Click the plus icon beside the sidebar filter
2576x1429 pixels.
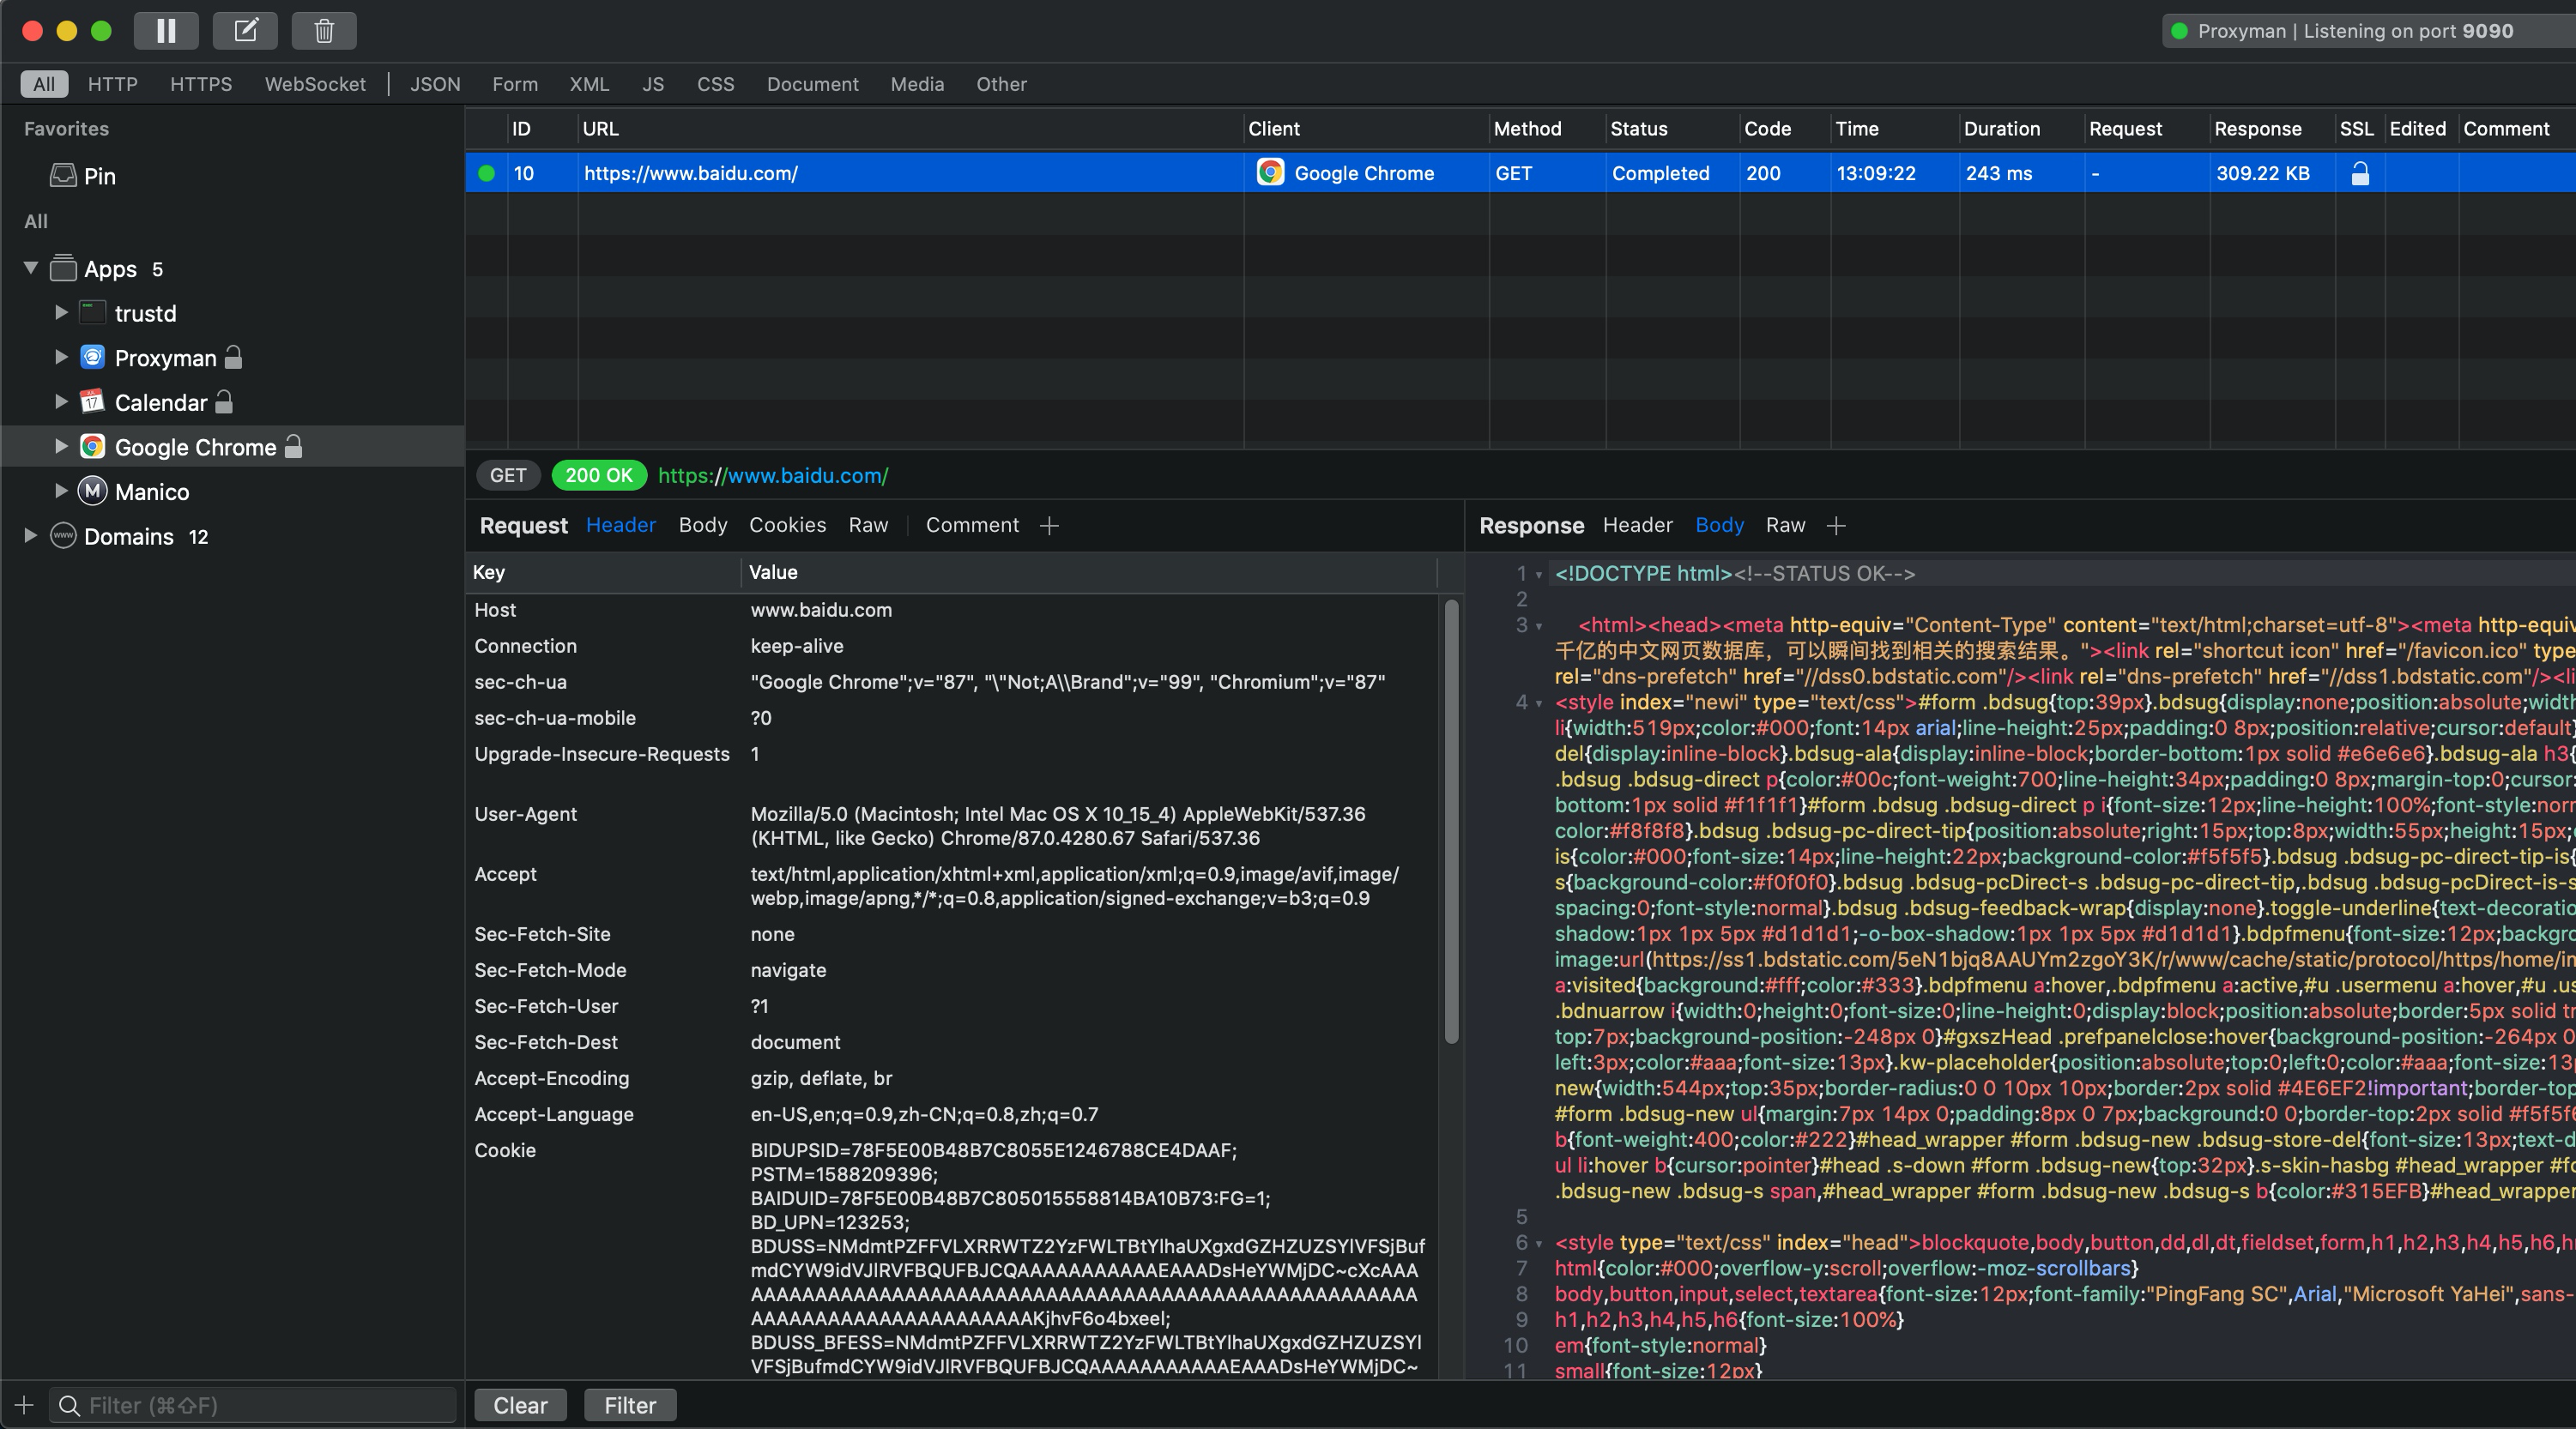(24, 1405)
